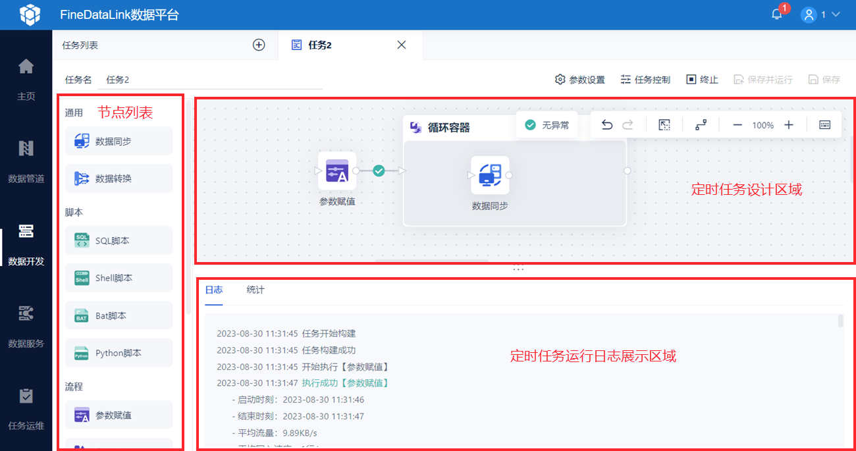Click the log panel scrollbar
Viewport: 856px width, 451px height.
coord(840,321)
